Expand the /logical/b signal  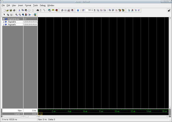(4, 25)
